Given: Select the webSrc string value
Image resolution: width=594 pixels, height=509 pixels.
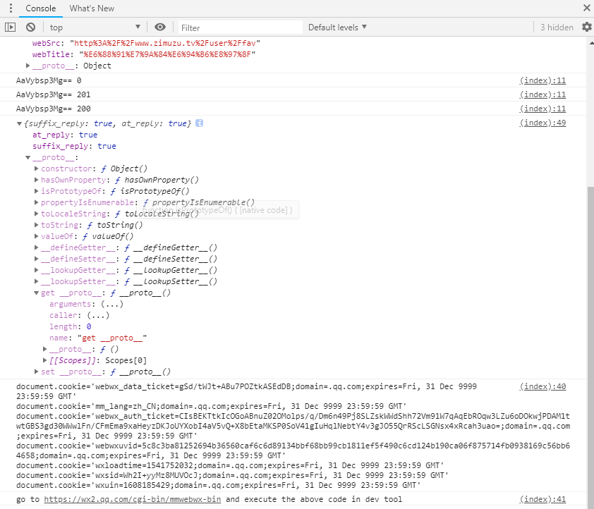Looking at the screenshot, I should (x=165, y=43).
